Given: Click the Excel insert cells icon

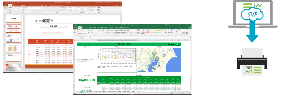Looking at the screenshot, I should 166,30.
